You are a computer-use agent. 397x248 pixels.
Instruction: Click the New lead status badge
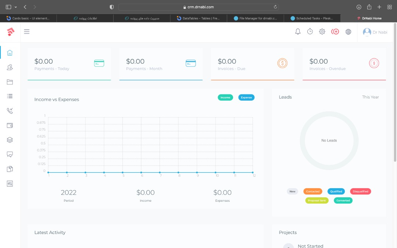(x=292, y=191)
